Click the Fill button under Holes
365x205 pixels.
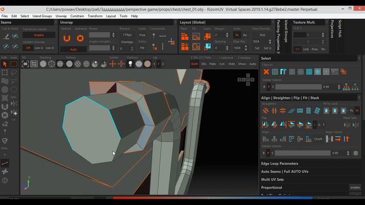[142, 48]
